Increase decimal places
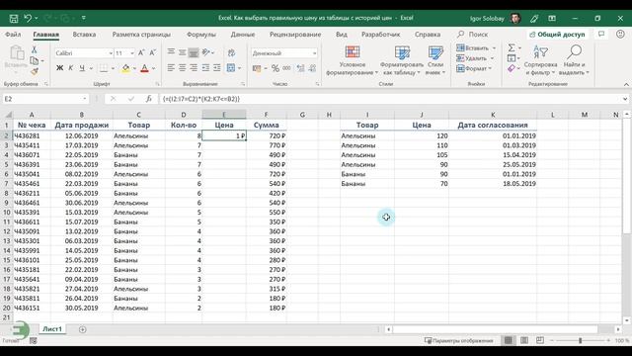The width and height of the screenshot is (632, 356). click(300, 68)
